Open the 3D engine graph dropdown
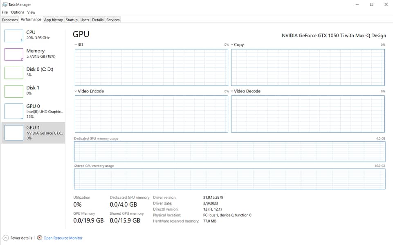393x245 pixels. (76, 45)
